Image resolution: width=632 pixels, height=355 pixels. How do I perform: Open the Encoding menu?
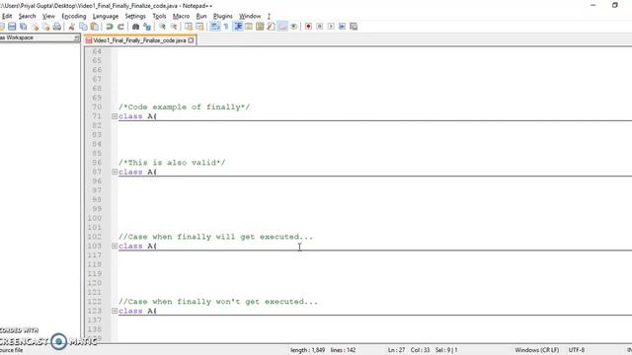point(74,16)
